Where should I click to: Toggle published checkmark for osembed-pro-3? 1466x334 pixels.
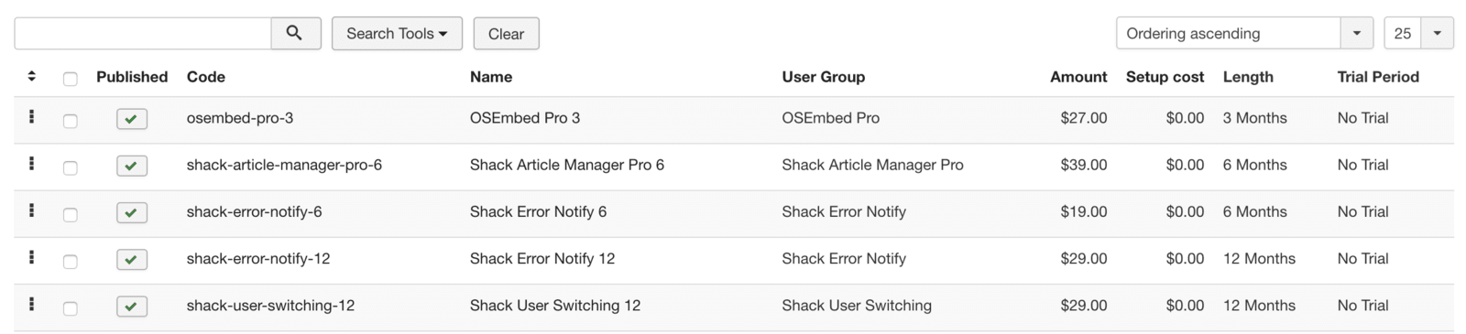coord(132,119)
